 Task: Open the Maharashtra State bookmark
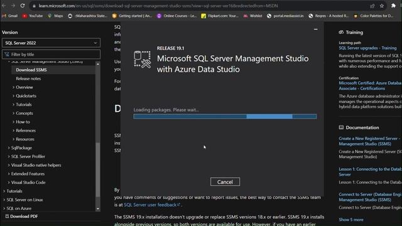(88, 16)
